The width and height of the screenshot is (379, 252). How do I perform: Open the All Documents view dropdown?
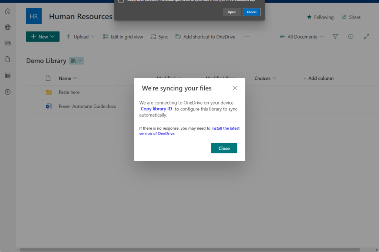click(x=301, y=37)
